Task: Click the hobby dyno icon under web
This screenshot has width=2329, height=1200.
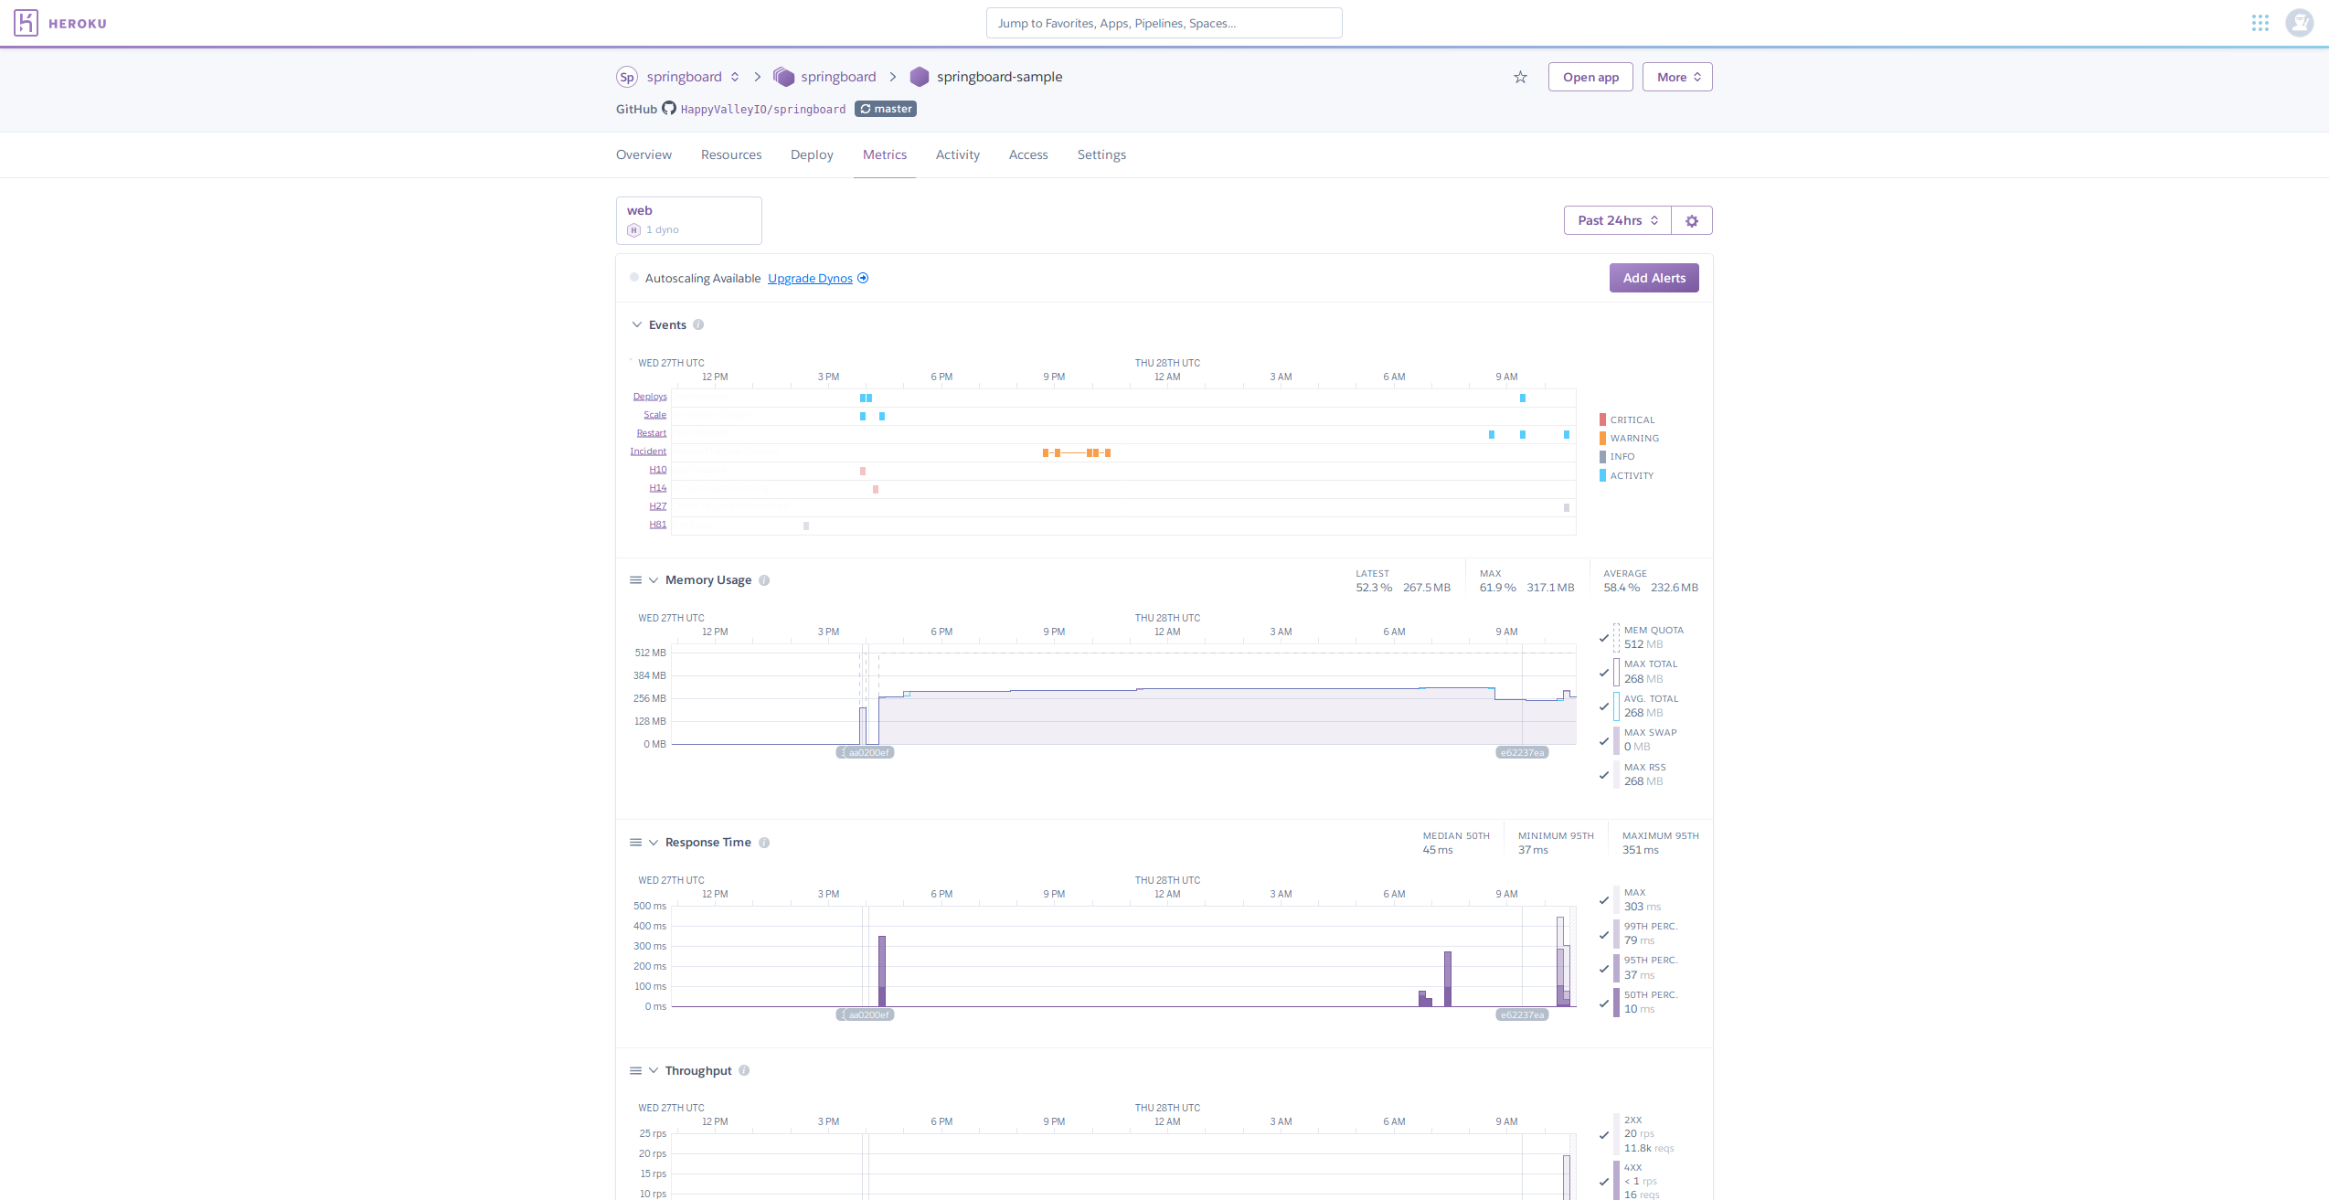Action: coord(633,229)
